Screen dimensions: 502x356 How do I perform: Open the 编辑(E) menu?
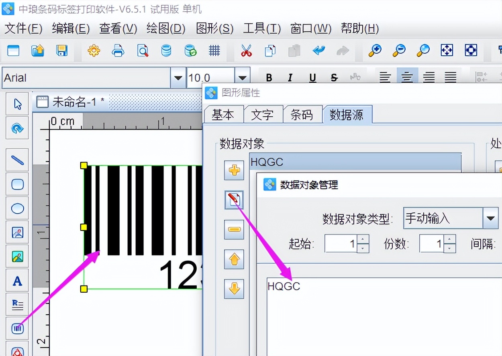[71, 28]
